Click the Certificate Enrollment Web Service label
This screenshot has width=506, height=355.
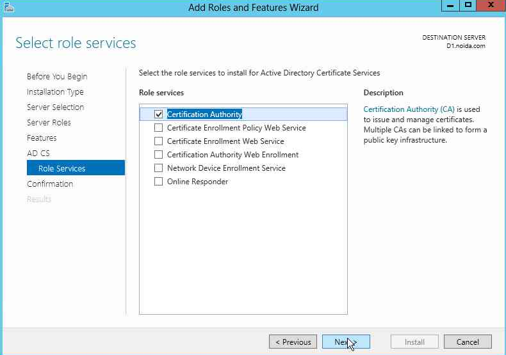(225, 141)
